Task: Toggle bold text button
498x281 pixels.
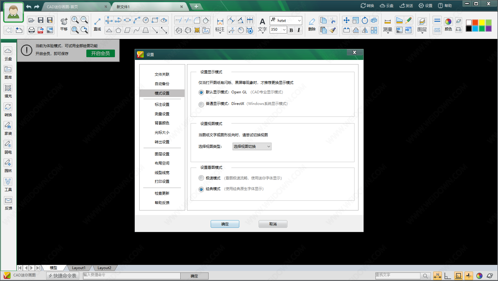Action: tap(291, 30)
